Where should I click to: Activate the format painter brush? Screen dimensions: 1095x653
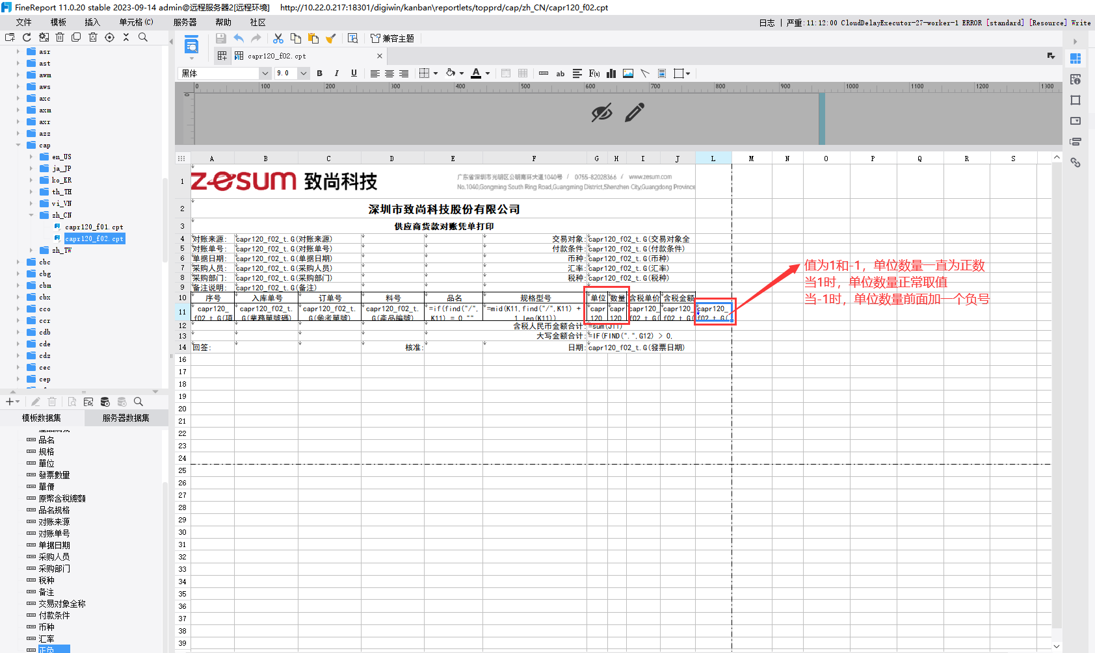tap(330, 38)
